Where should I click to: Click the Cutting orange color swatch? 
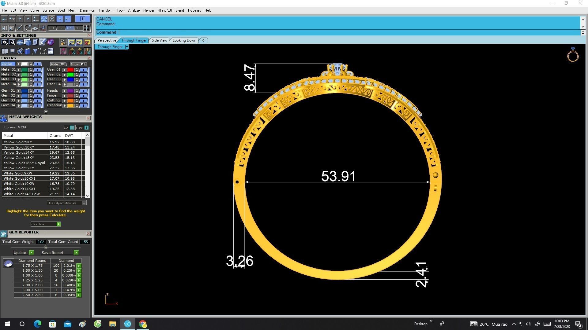(x=70, y=101)
